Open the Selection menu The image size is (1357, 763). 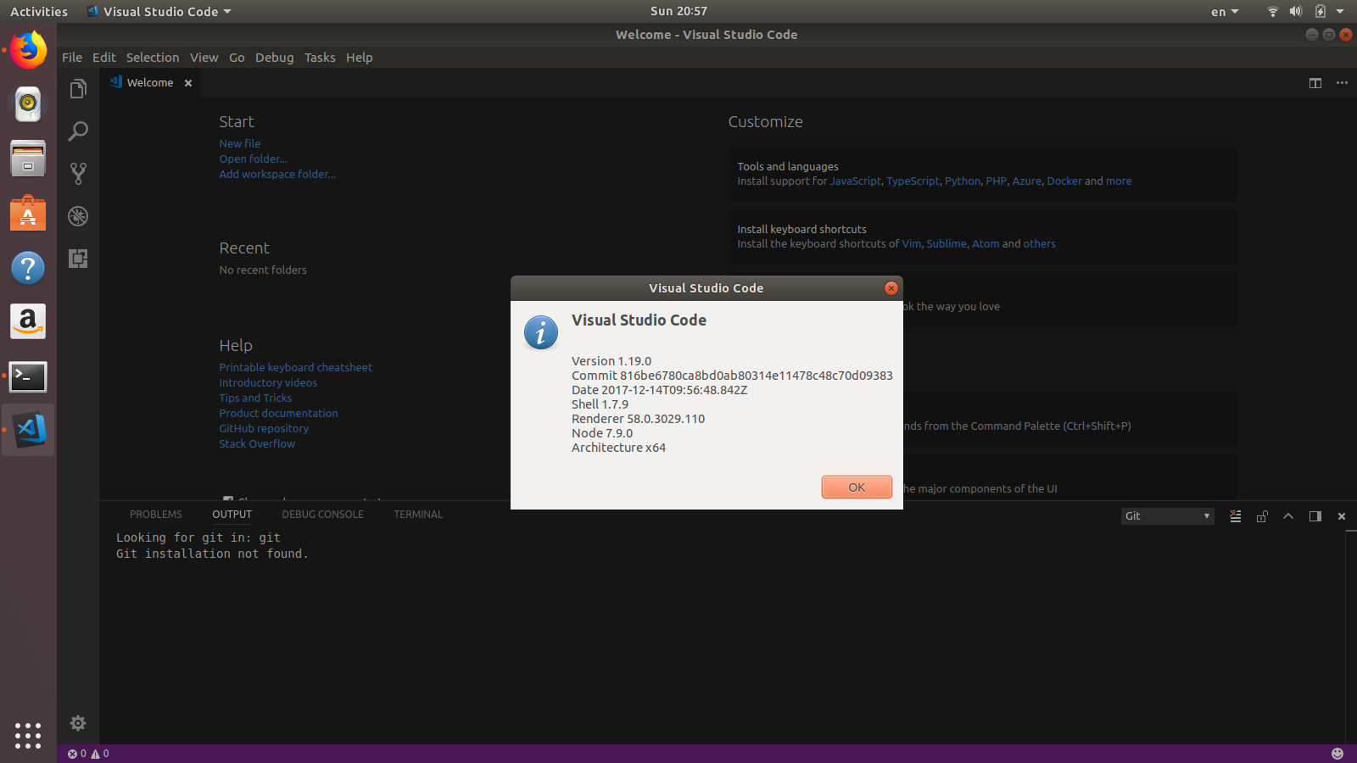[x=153, y=58]
